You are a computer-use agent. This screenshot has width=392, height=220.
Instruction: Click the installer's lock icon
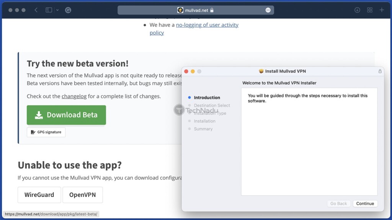coord(380,71)
